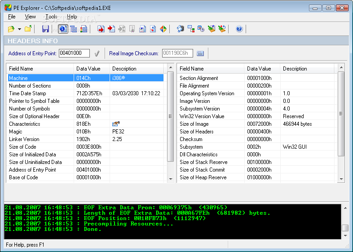Click the checksum calculator icon

(200, 53)
